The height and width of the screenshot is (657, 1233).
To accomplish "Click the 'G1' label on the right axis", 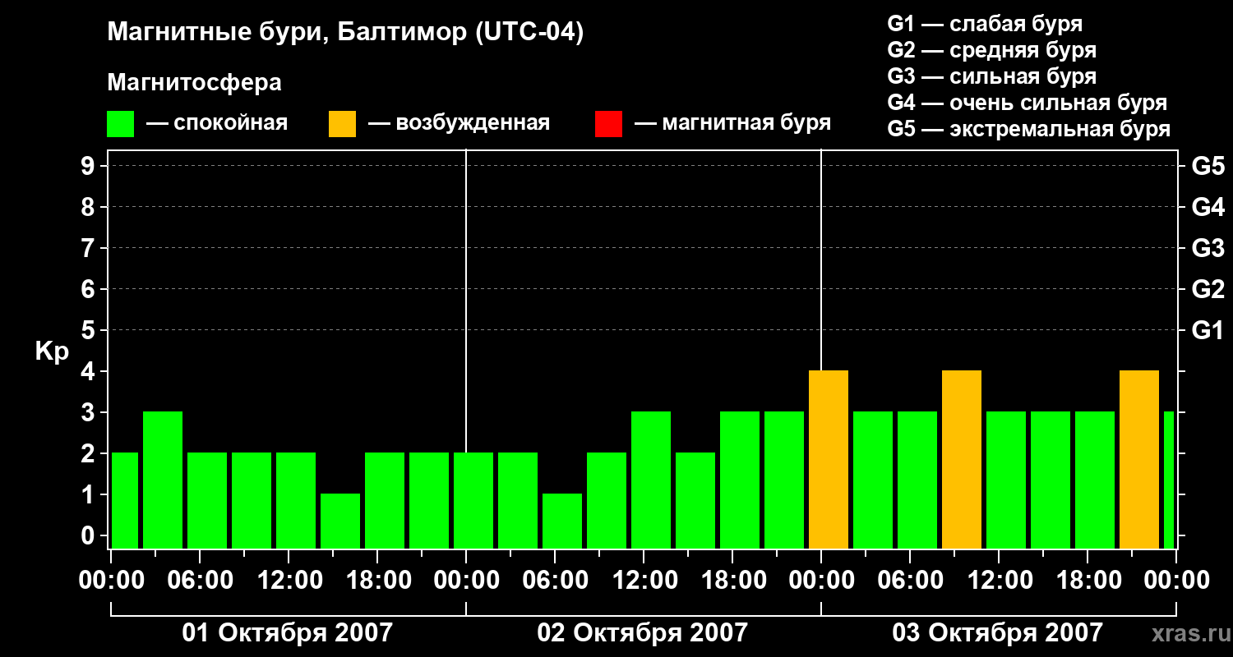I will click(x=1208, y=330).
